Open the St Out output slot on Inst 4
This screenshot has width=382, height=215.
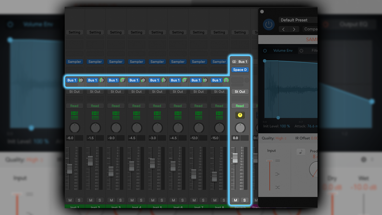tap(137, 91)
